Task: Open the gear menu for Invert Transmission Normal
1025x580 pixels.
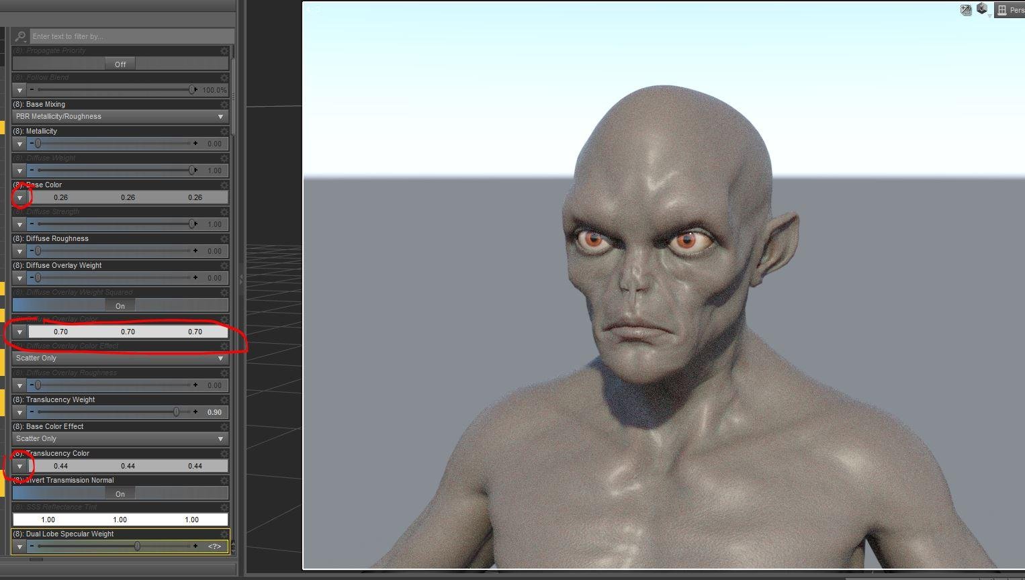Action: [224, 481]
